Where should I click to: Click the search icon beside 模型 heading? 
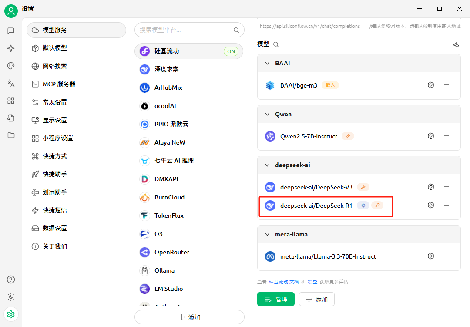(276, 44)
